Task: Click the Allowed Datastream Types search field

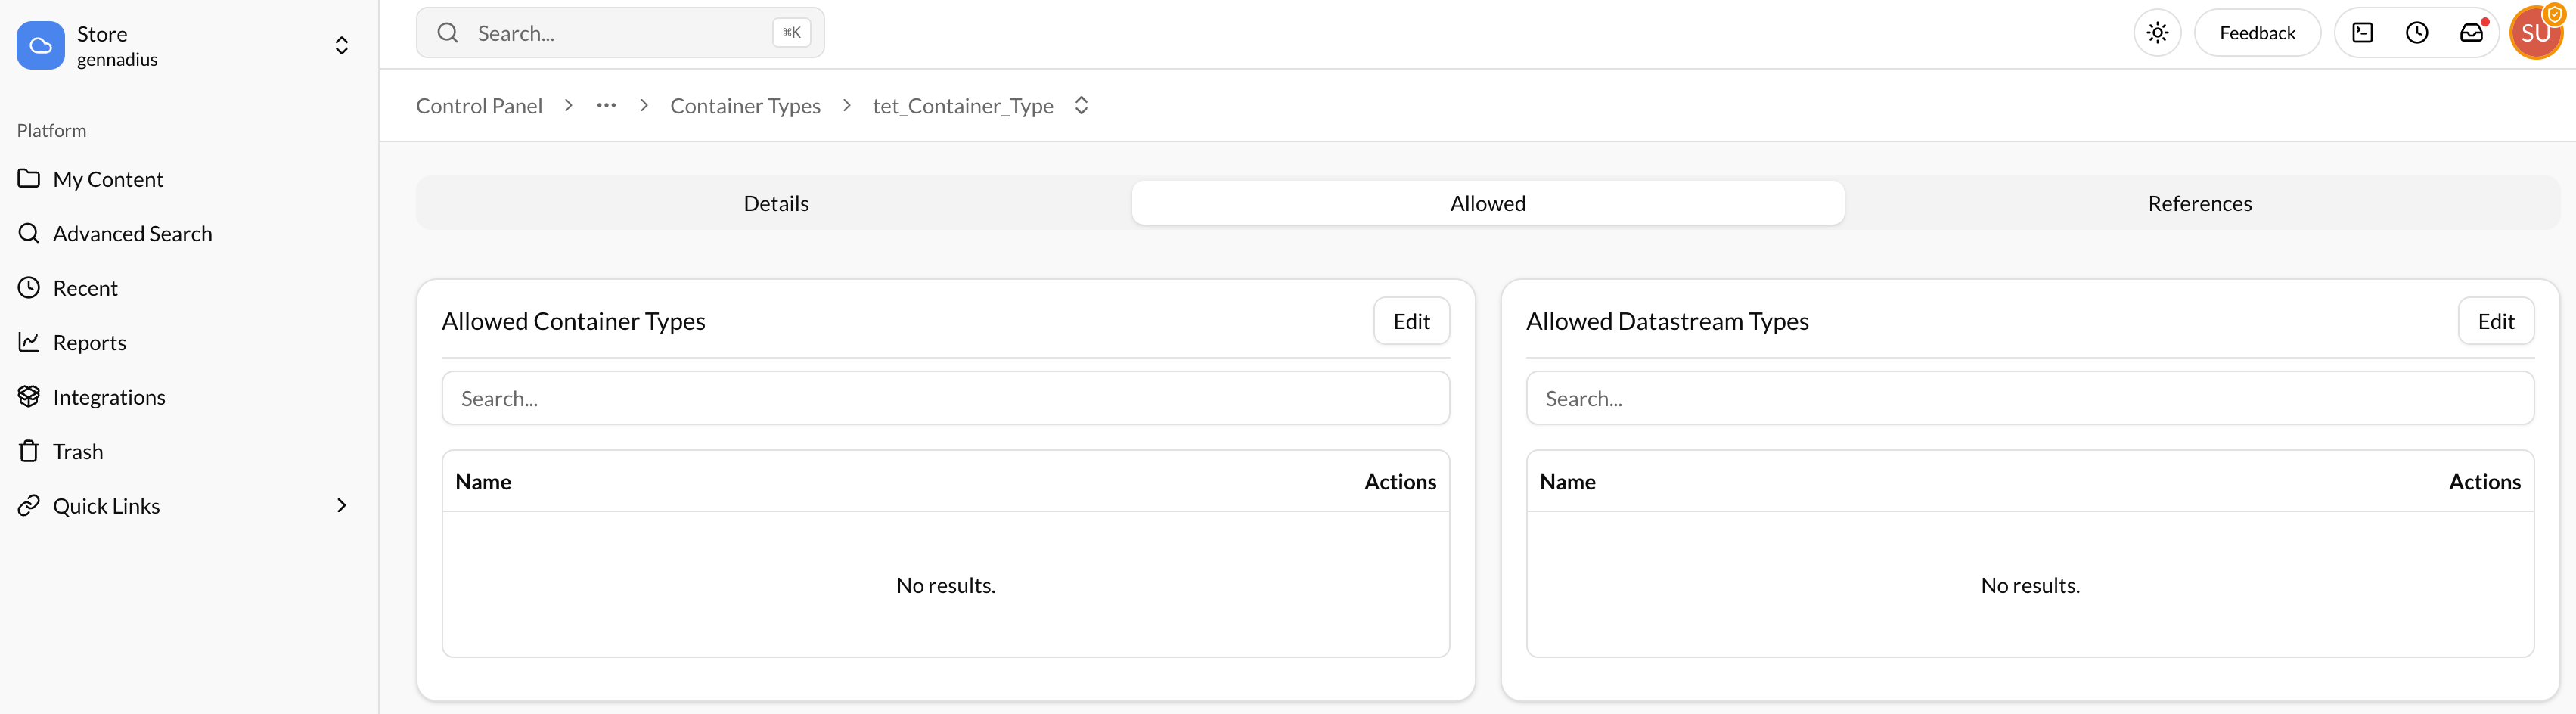Action: pyautogui.click(x=2030, y=397)
